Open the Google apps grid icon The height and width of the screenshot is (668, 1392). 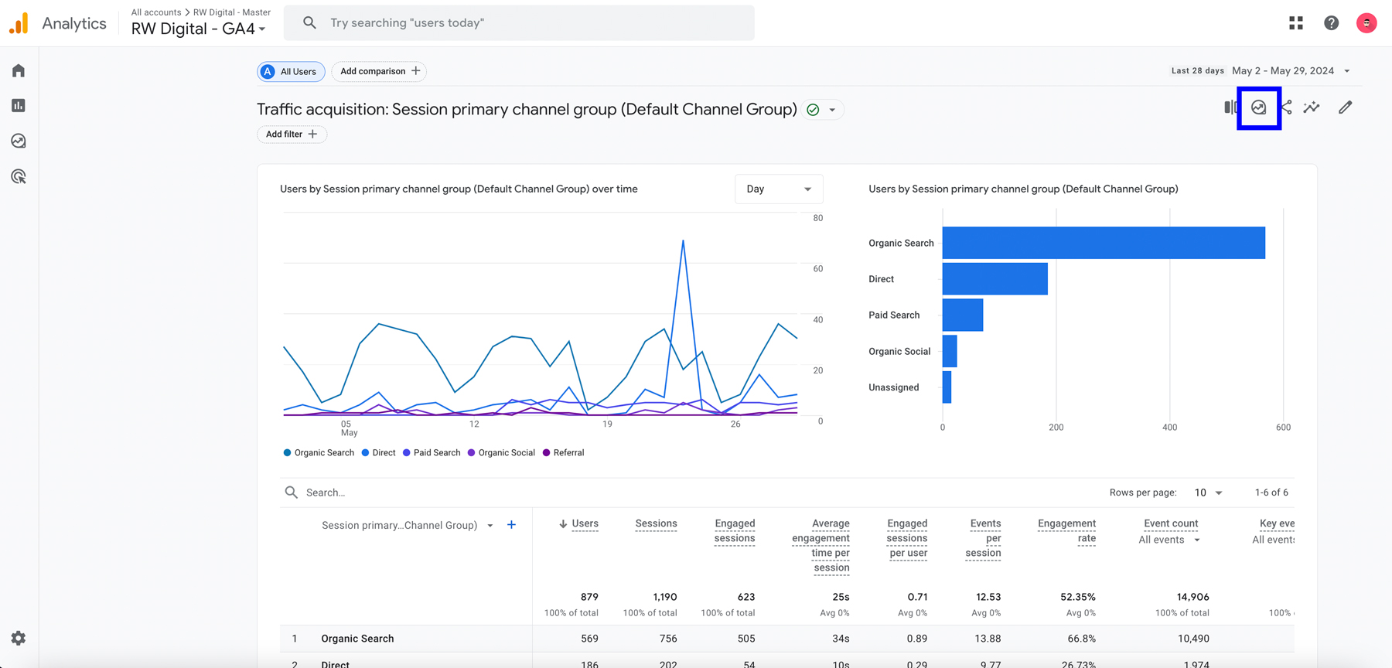1296,23
